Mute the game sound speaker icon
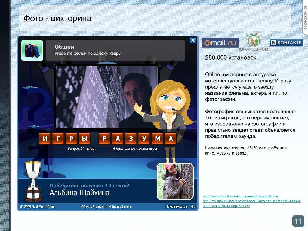 tap(193, 206)
